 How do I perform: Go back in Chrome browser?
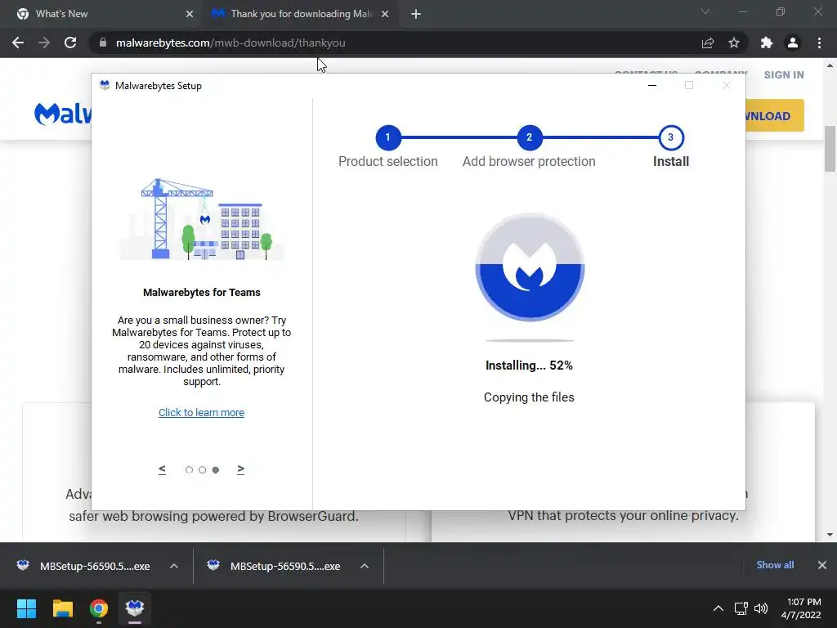pos(18,43)
